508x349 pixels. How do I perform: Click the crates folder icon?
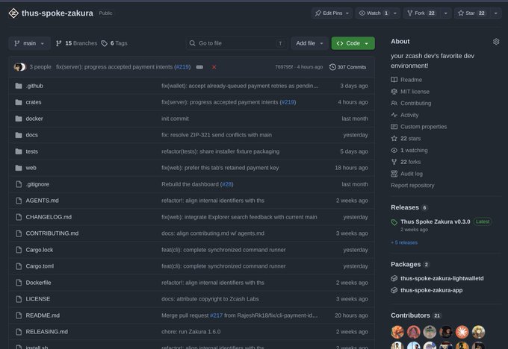coord(19,102)
